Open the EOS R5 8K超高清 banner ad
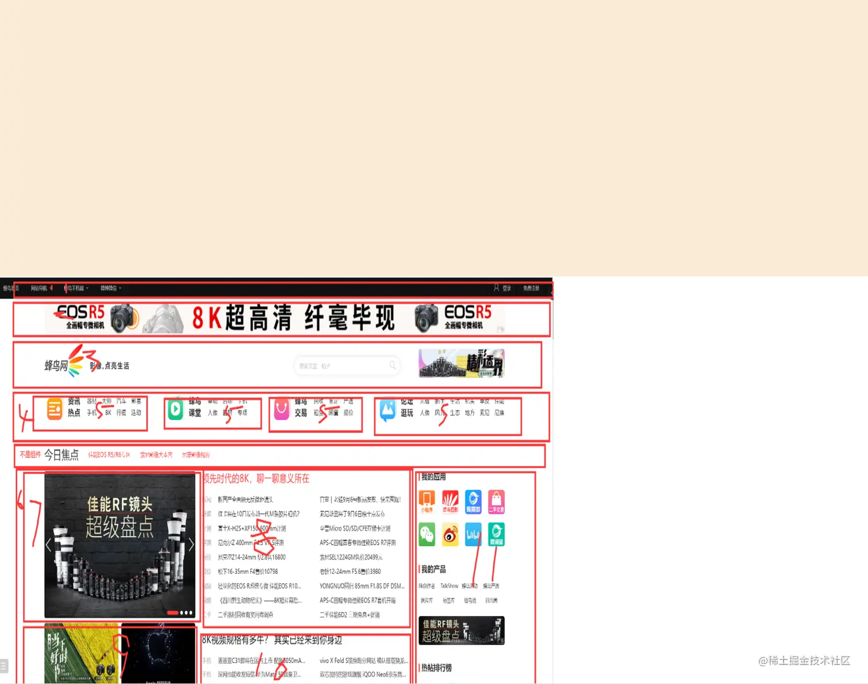 [274, 318]
